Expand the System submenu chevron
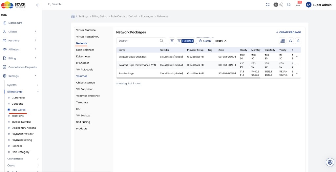The image size is (336, 172). point(38,85)
